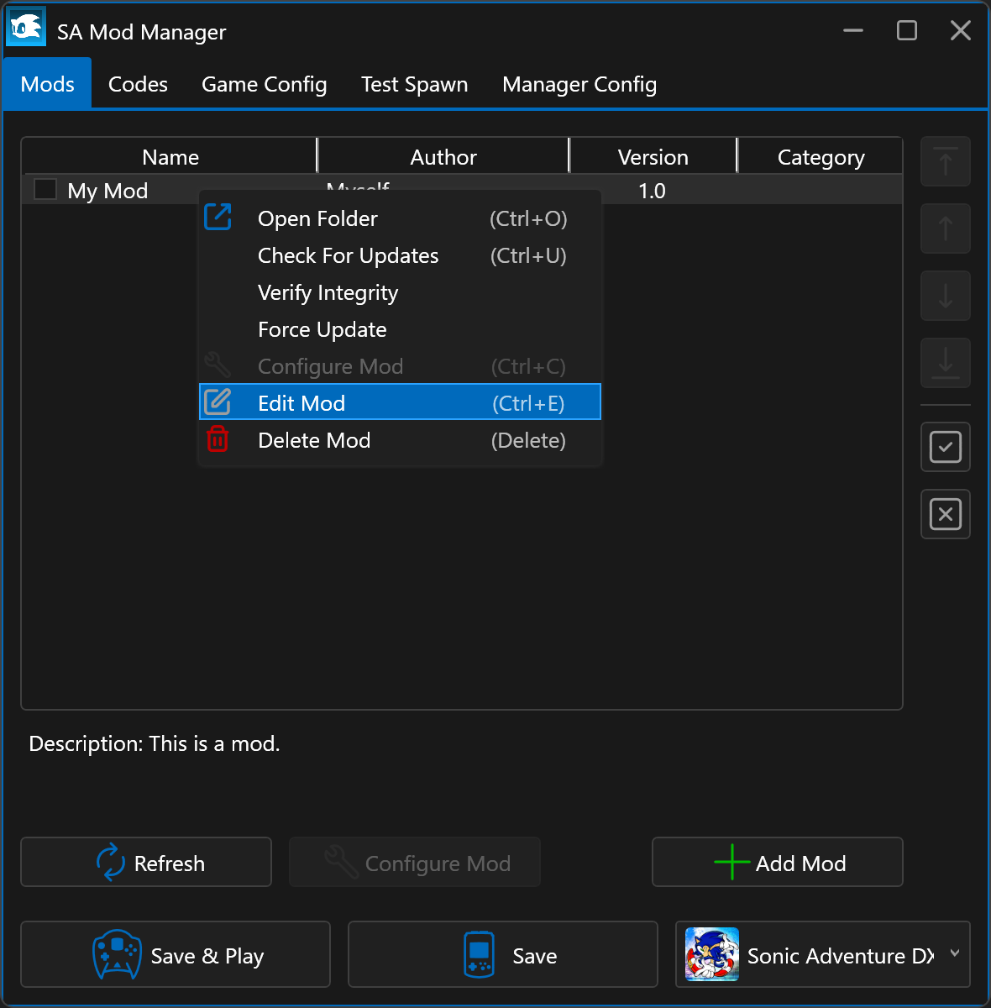Choose Check For Updates from context menu
The image size is (991, 1008).
coord(348,255)
